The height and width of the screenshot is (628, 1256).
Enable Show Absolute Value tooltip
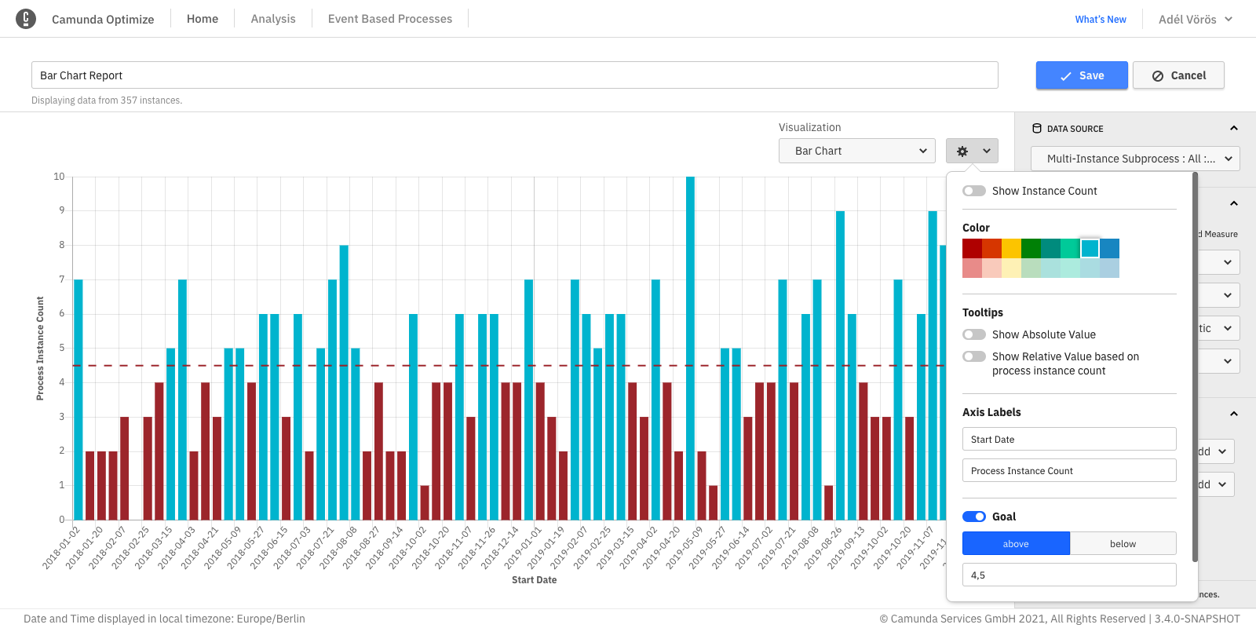tap(974, 334)
